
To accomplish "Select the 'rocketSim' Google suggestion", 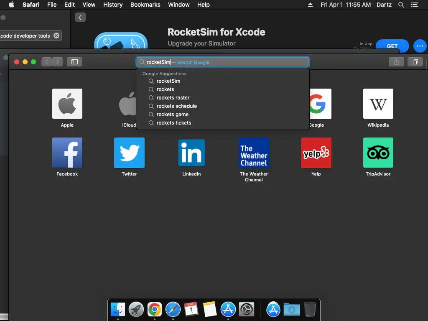I will pos(223,81).
